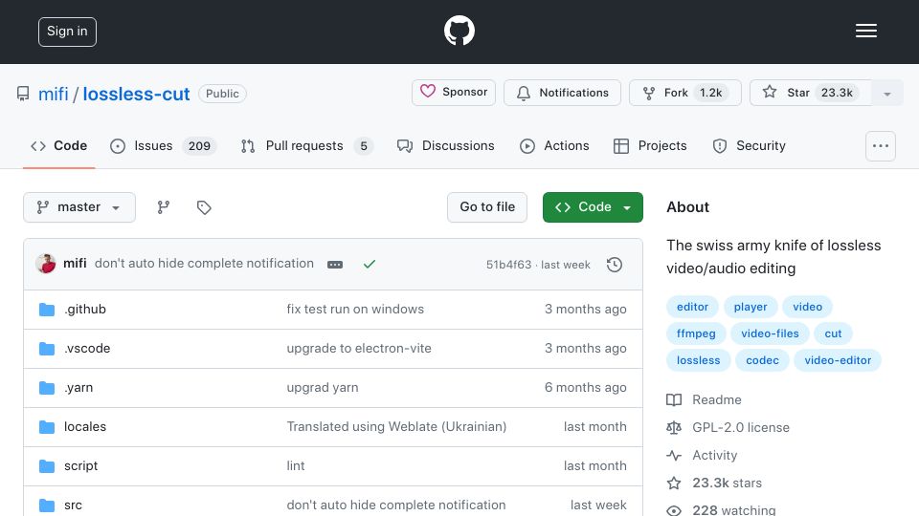This screenshot has width=919, height=516.
Task: Show more repository tabs via ellipsis
Action: [881, 146]
